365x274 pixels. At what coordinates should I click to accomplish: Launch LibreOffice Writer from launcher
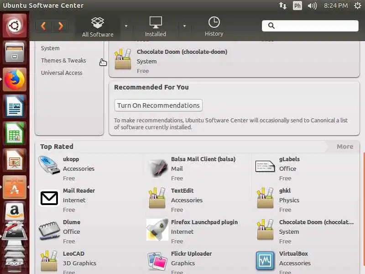(x=15, y=106)
